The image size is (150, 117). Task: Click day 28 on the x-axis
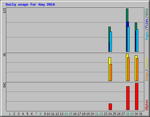point(127,114)
